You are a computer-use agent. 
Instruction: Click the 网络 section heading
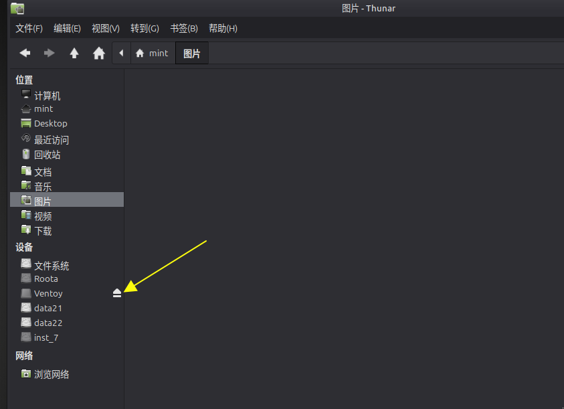24,355
